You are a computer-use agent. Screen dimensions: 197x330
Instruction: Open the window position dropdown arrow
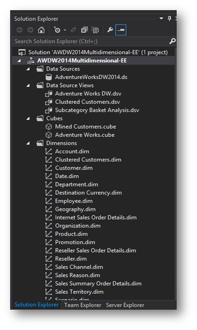pyautogui.click(x=161, y=18)
